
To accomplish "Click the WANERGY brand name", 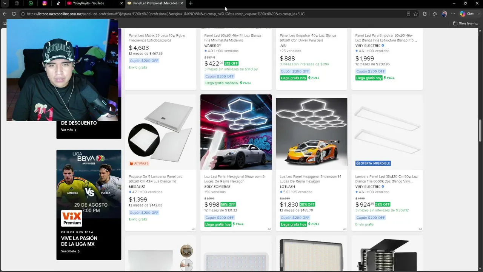I will tap(213, 46).
